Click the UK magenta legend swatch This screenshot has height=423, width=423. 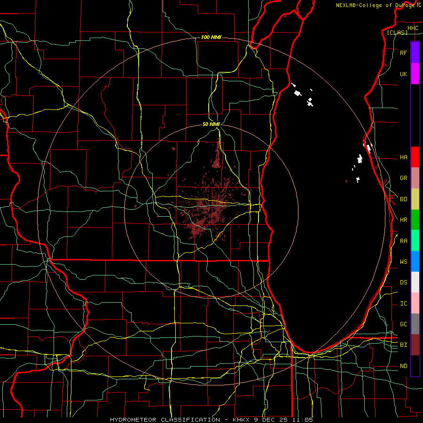(415, 74)
